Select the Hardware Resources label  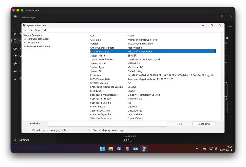38,39
